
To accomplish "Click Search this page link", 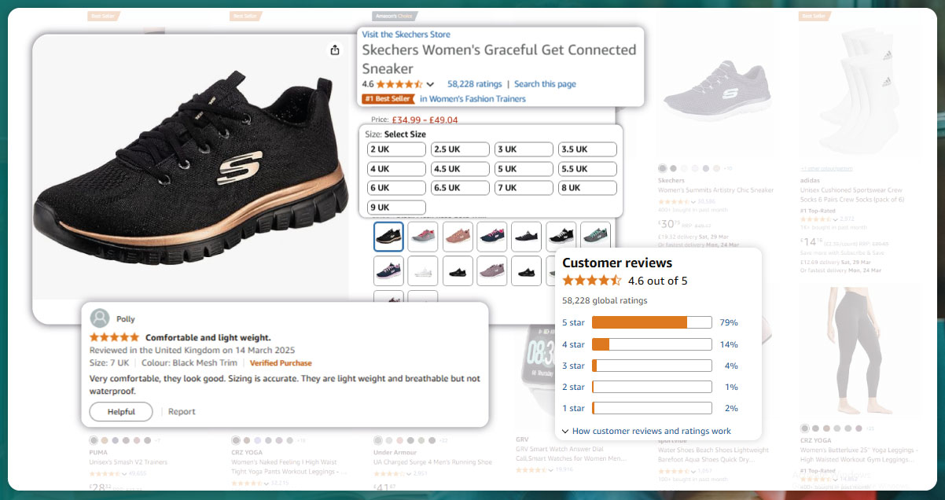I will 545,84.
